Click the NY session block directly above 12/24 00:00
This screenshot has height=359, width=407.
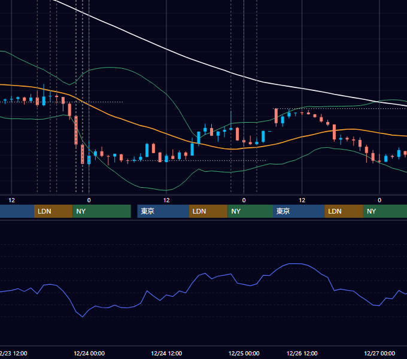point(102,211)
